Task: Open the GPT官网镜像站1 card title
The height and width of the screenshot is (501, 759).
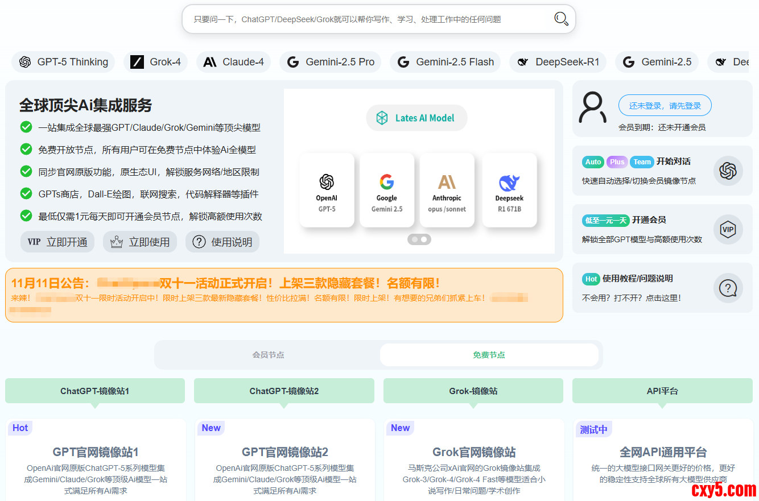Action: 96,452
